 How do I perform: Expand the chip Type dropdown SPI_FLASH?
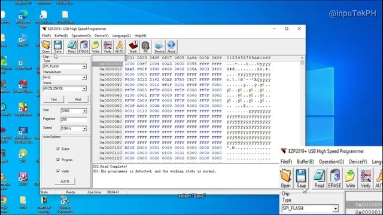[x=84, y=66]
